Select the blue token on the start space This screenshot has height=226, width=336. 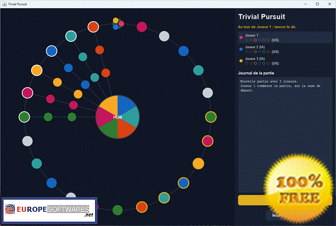(116, 27)
